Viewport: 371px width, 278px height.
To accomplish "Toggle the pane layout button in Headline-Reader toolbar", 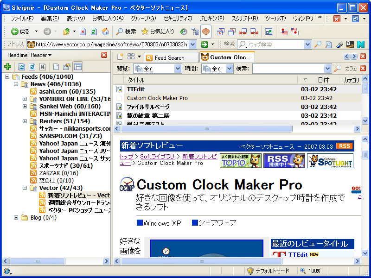I will pyautogui.click(x=77, y=67).
